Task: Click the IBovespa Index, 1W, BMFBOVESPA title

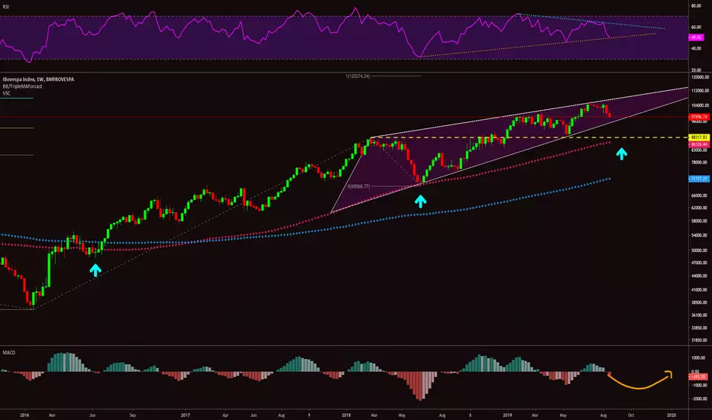Action: click(x=38, y=79)
